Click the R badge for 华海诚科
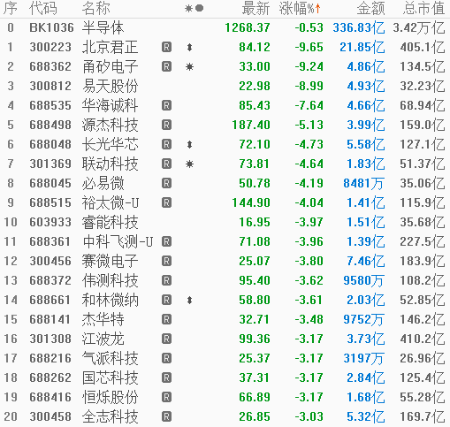 click(166, 105)
